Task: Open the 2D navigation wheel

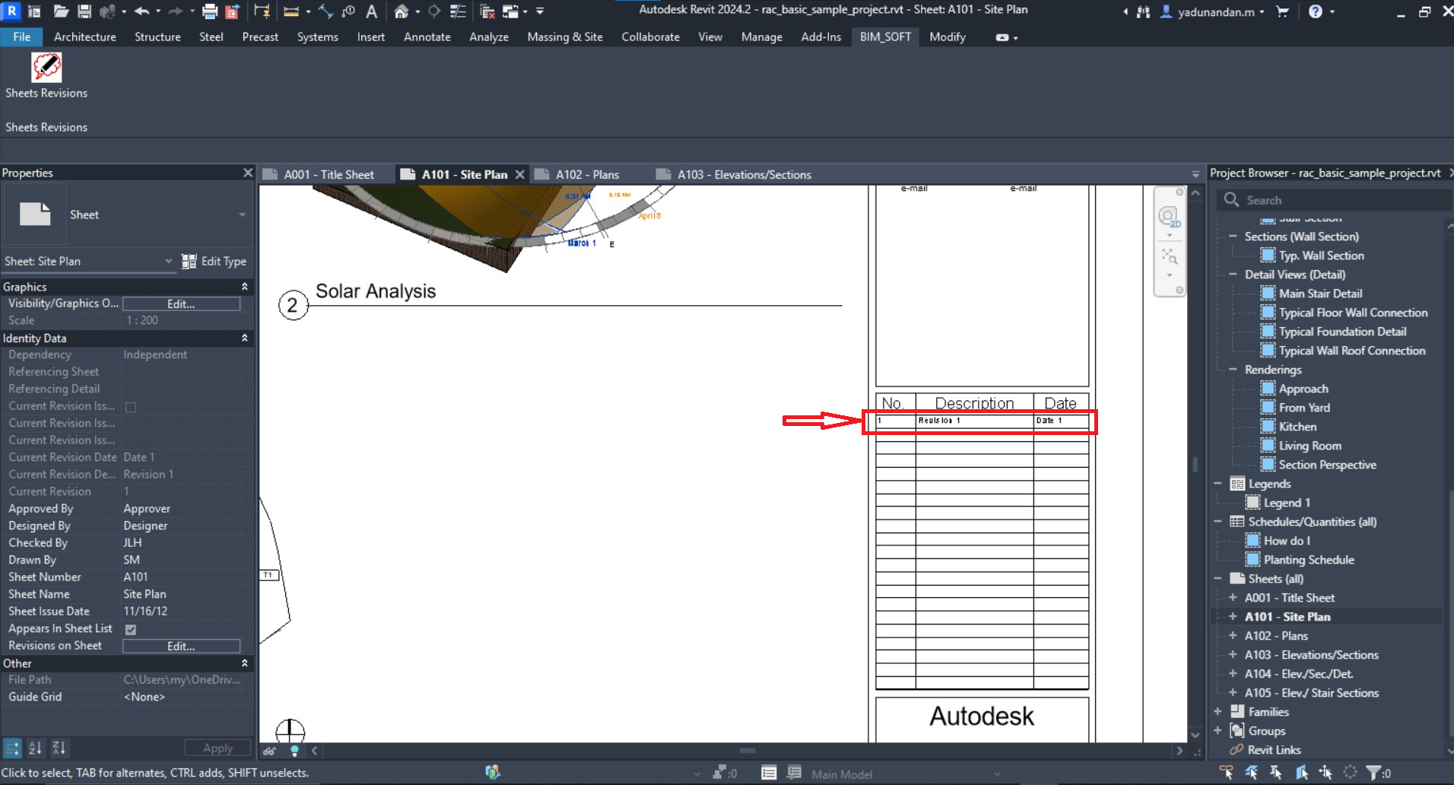Action: [1169, 218]
